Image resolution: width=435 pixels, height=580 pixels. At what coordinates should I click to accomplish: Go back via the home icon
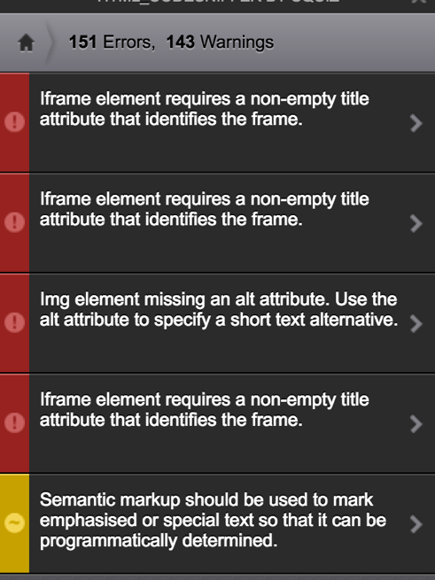click(26, 43)
